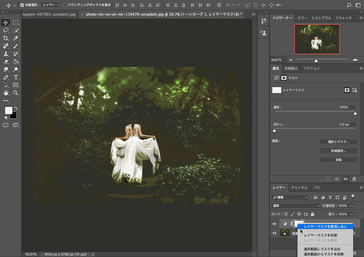The height and width of the screenshot is (257, 364).
Task: Zoom out with Navigator small mountains button
Action: [x=291, y=60]
